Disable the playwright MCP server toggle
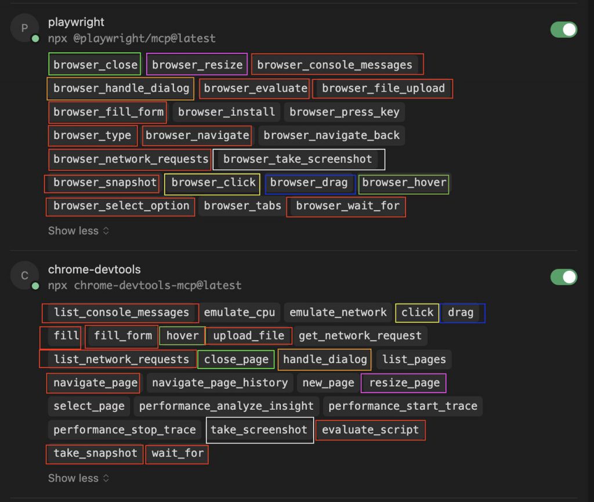Image resolution: width=594 pixels, height=502 pixels. click(563, 30)
